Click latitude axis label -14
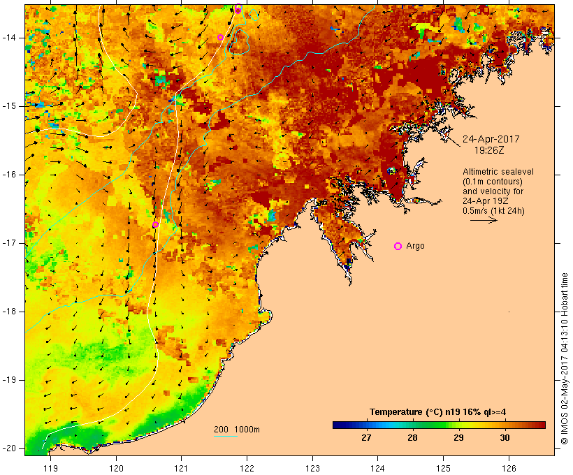Screen dimensions: 573x475 9,38
